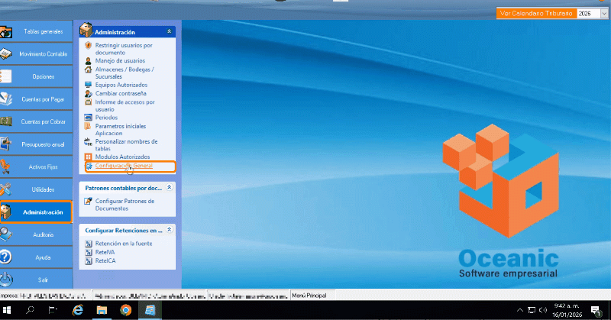Click the Equipos Autorizados computer icon
Screen dimensions: 611x320
pyautogui.click(x=89, y=84)
